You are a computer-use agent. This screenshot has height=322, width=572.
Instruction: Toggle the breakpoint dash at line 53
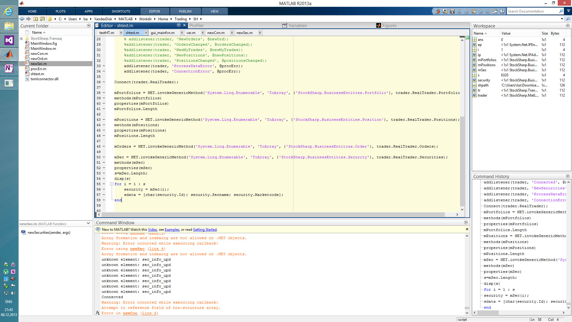point(104,173)
